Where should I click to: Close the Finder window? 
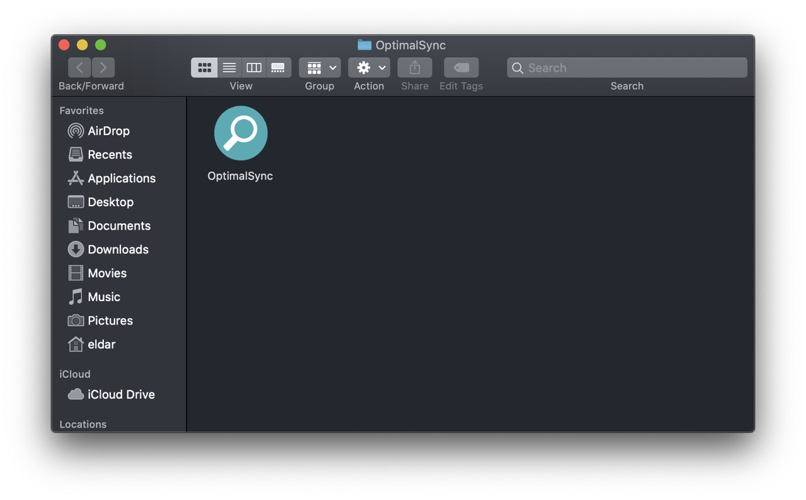(x=64, y=45)
